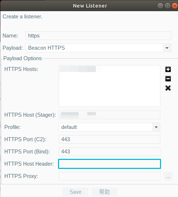Save the listener configuration
This screenshot has height=197, width=178.
(x=75, y=192)
